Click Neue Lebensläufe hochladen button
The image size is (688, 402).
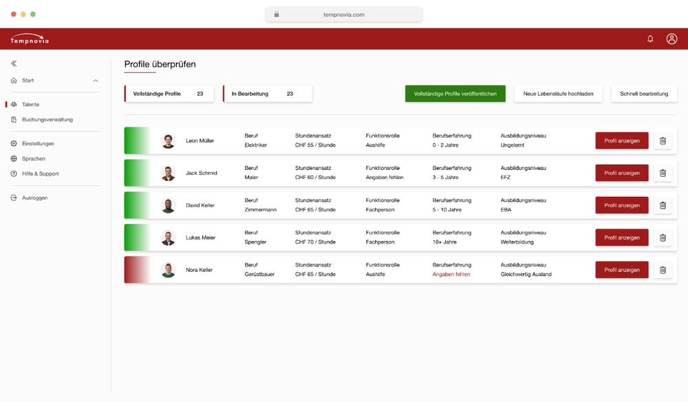tap(558, 94)
